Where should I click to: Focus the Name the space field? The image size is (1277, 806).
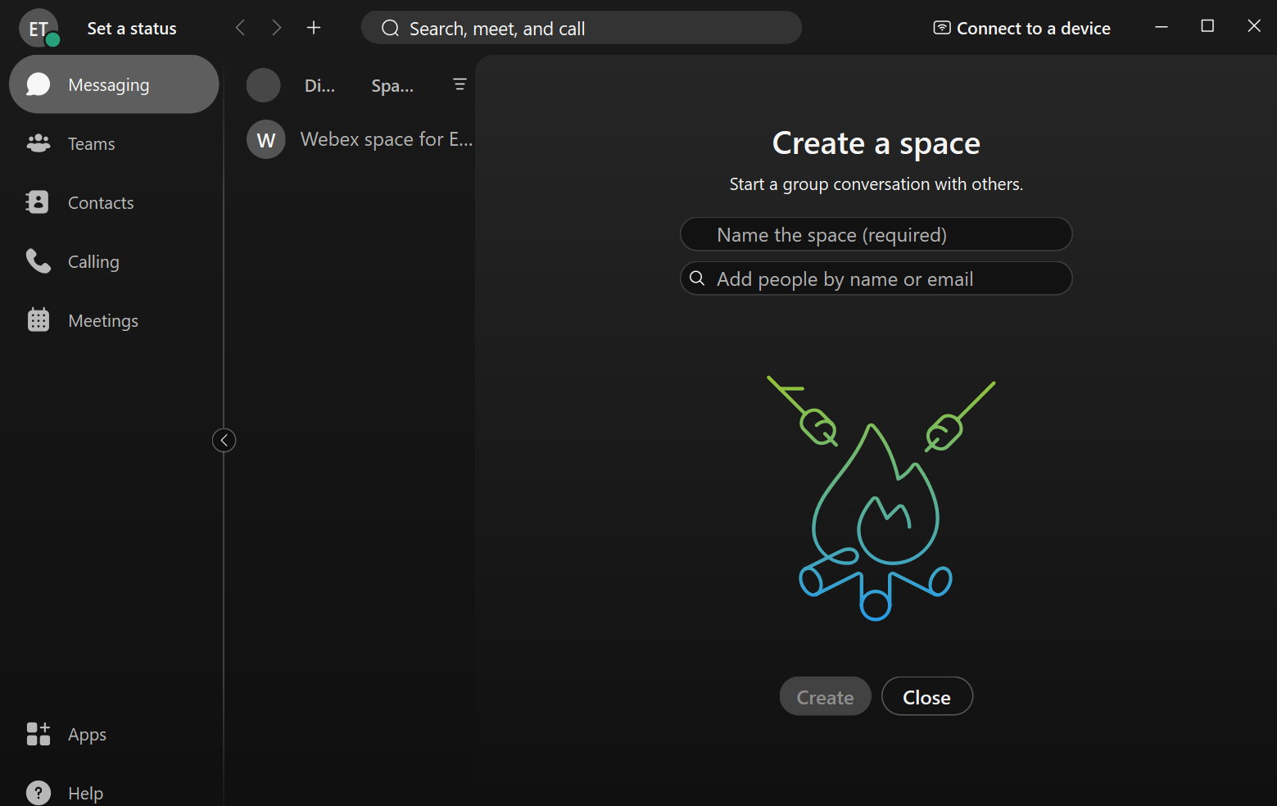(x=876, y=235)
